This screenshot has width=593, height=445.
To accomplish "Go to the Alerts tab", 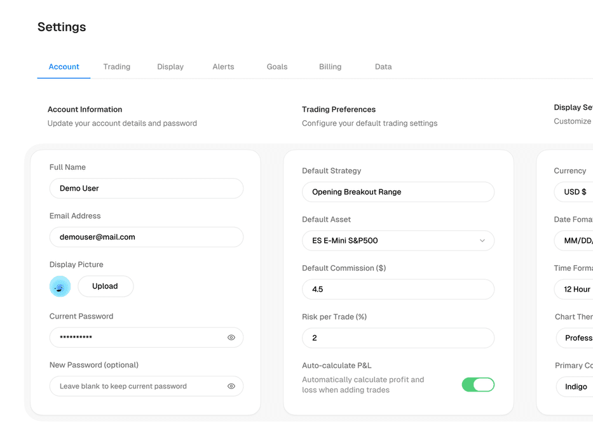I will pos(223,67).
